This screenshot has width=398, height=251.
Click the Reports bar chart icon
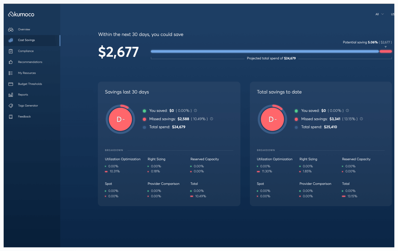pos(11,95)
